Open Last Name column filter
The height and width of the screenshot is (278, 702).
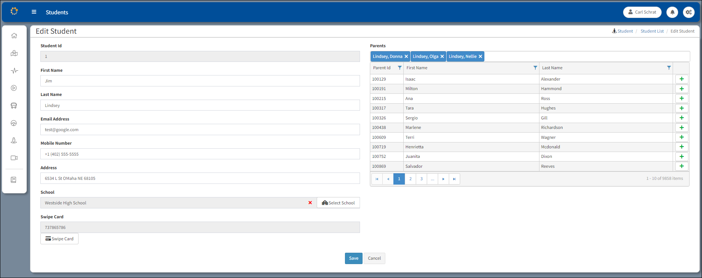pos(669,68)
